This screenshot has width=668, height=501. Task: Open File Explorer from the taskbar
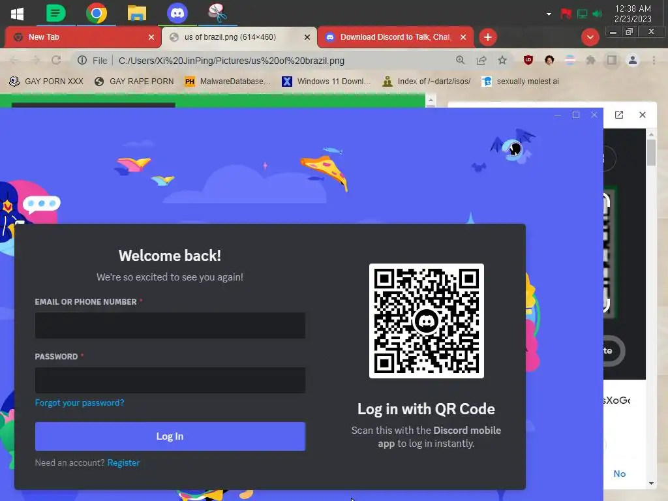pos(137,14)
